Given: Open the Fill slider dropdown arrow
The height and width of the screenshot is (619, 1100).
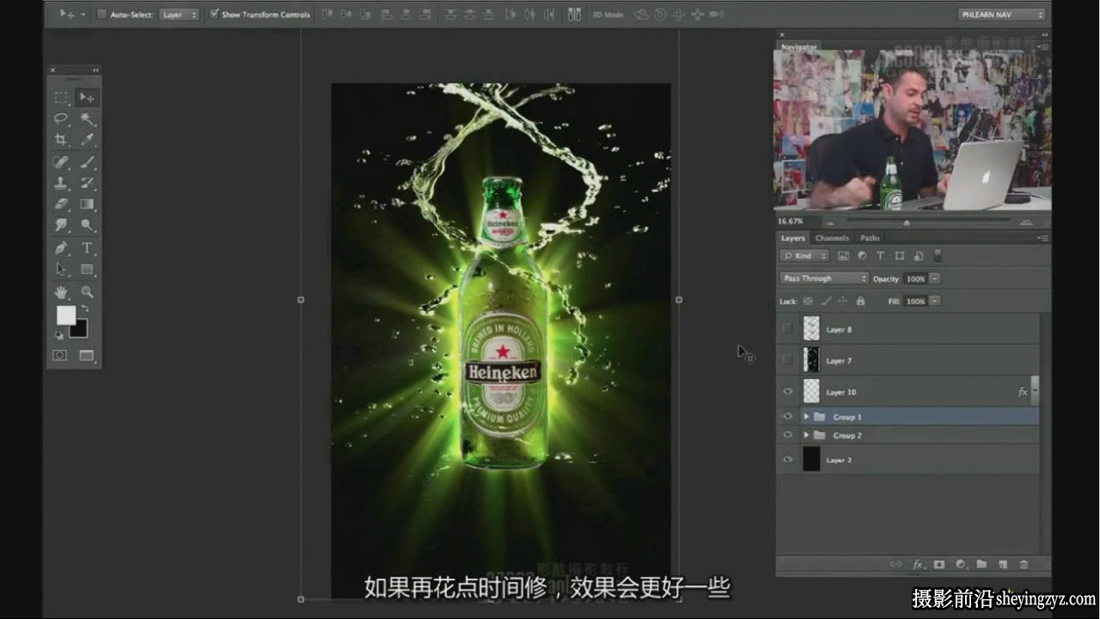Looking at the screenshot, I should 934,301.
